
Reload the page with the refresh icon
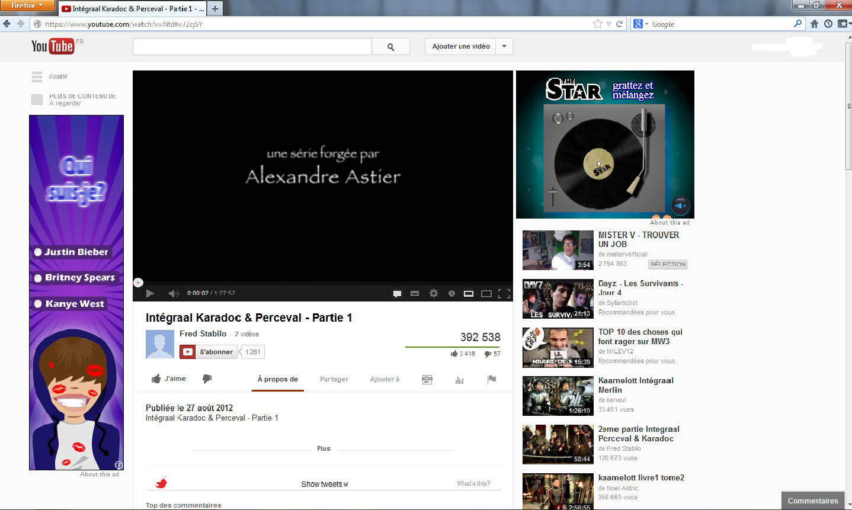619,24
